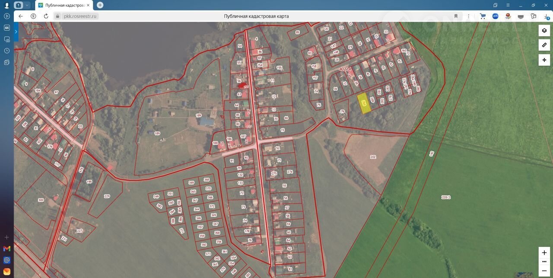
Task: Open the map layers panel
Action: (x=544, y=31)
